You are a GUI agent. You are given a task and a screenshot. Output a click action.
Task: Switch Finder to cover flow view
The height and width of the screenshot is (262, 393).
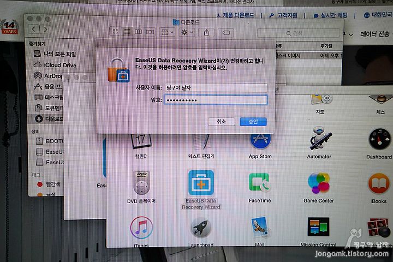[x=150, y=32]
